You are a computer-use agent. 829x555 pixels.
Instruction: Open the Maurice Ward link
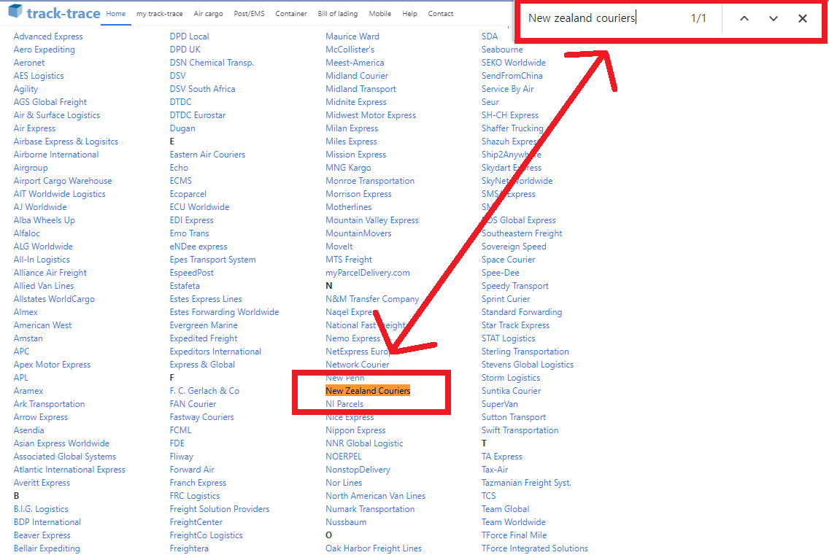coord(352,36)
